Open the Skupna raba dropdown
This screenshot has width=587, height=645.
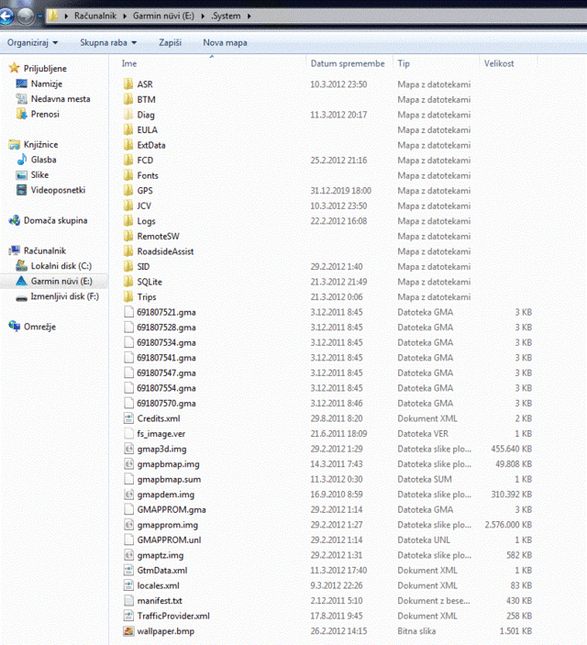tap(108, 42)
